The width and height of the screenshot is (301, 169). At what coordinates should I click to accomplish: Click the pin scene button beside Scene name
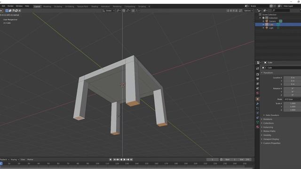[271, 6]
